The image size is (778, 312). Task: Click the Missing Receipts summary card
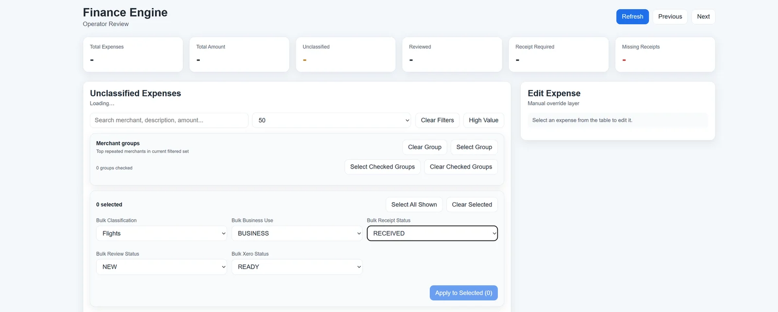[x=665, y=54]
